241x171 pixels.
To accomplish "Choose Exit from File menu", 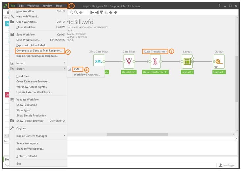I will tap(38, 164).
